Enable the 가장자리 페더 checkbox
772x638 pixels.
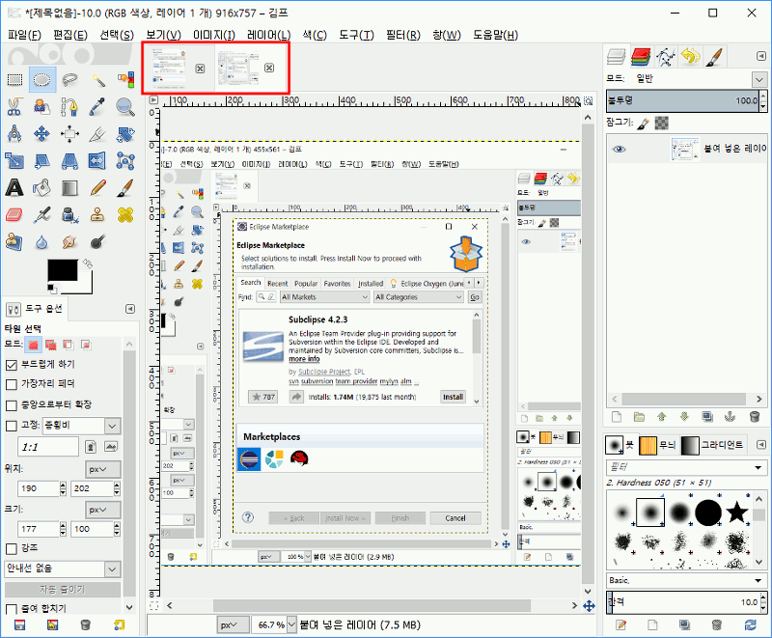12,385
